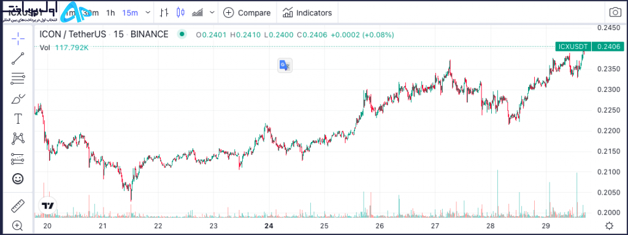The image size is (628, 235).
Task: Select the crosshair cursor tool
Action: [x=18, y=39]
